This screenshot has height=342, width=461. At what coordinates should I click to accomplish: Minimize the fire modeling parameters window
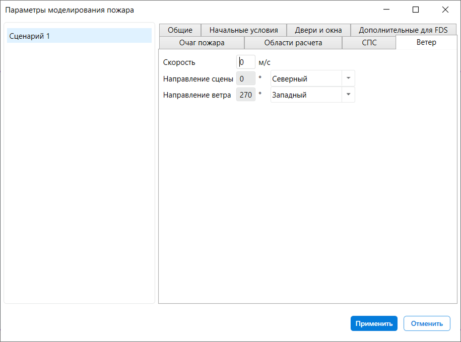point(386,10)
